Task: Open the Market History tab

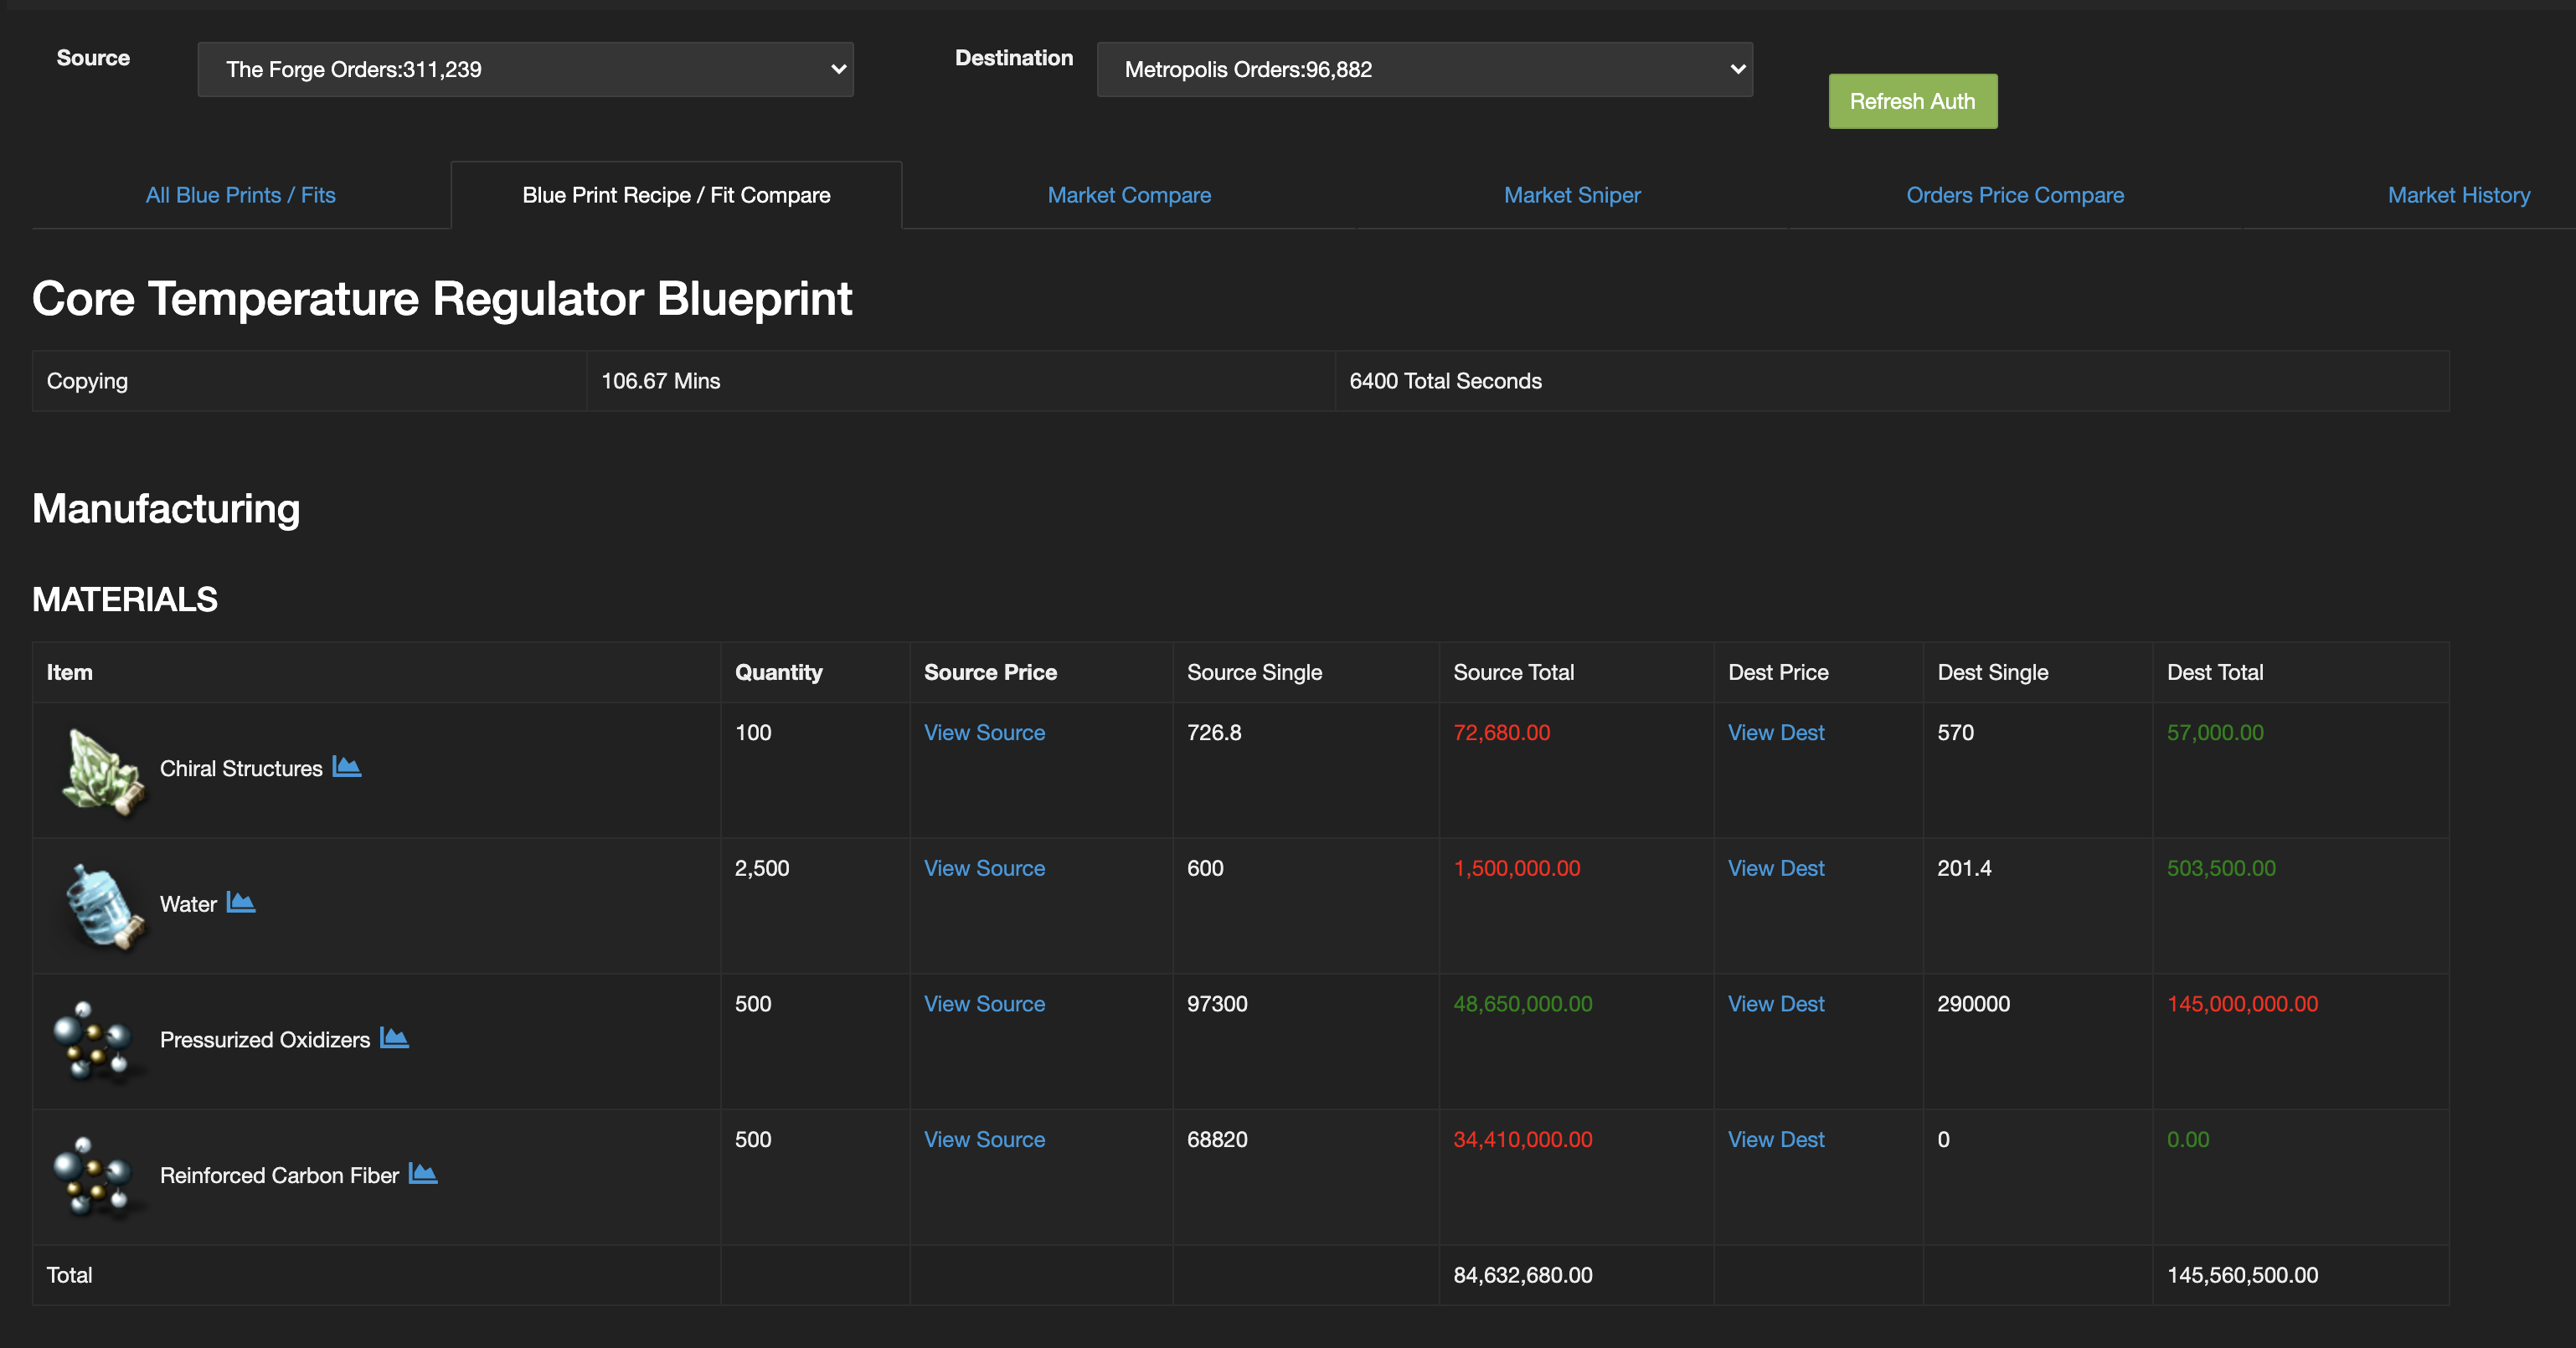Action: coord(2459,195)
